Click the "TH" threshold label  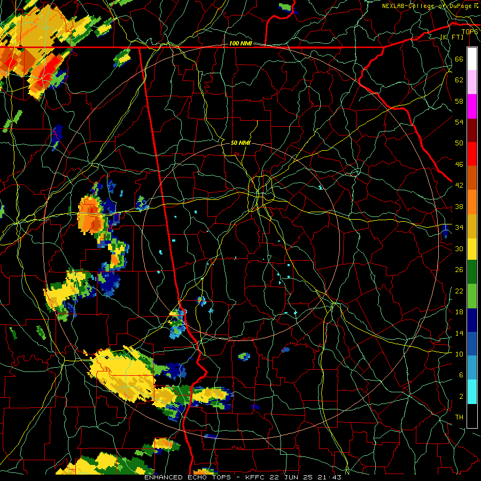459,417
